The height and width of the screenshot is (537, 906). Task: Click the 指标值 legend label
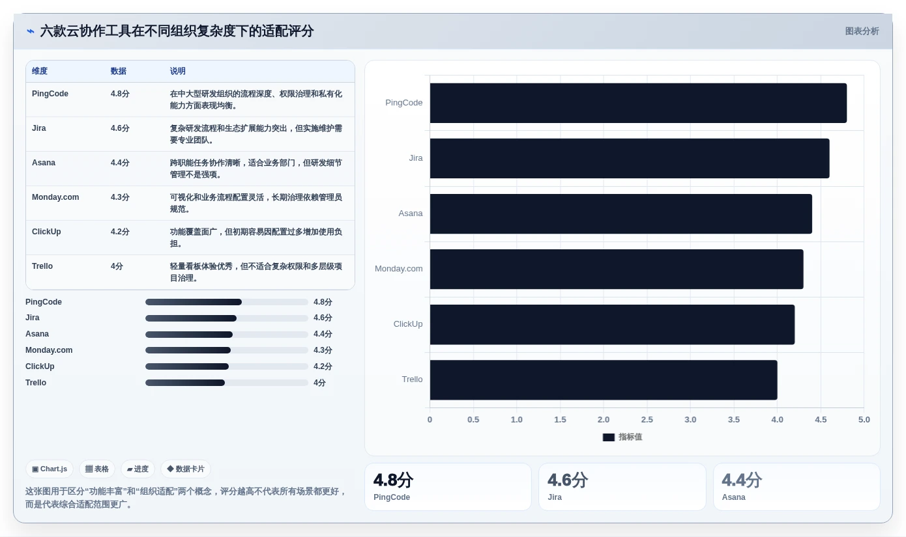point(630,437)
